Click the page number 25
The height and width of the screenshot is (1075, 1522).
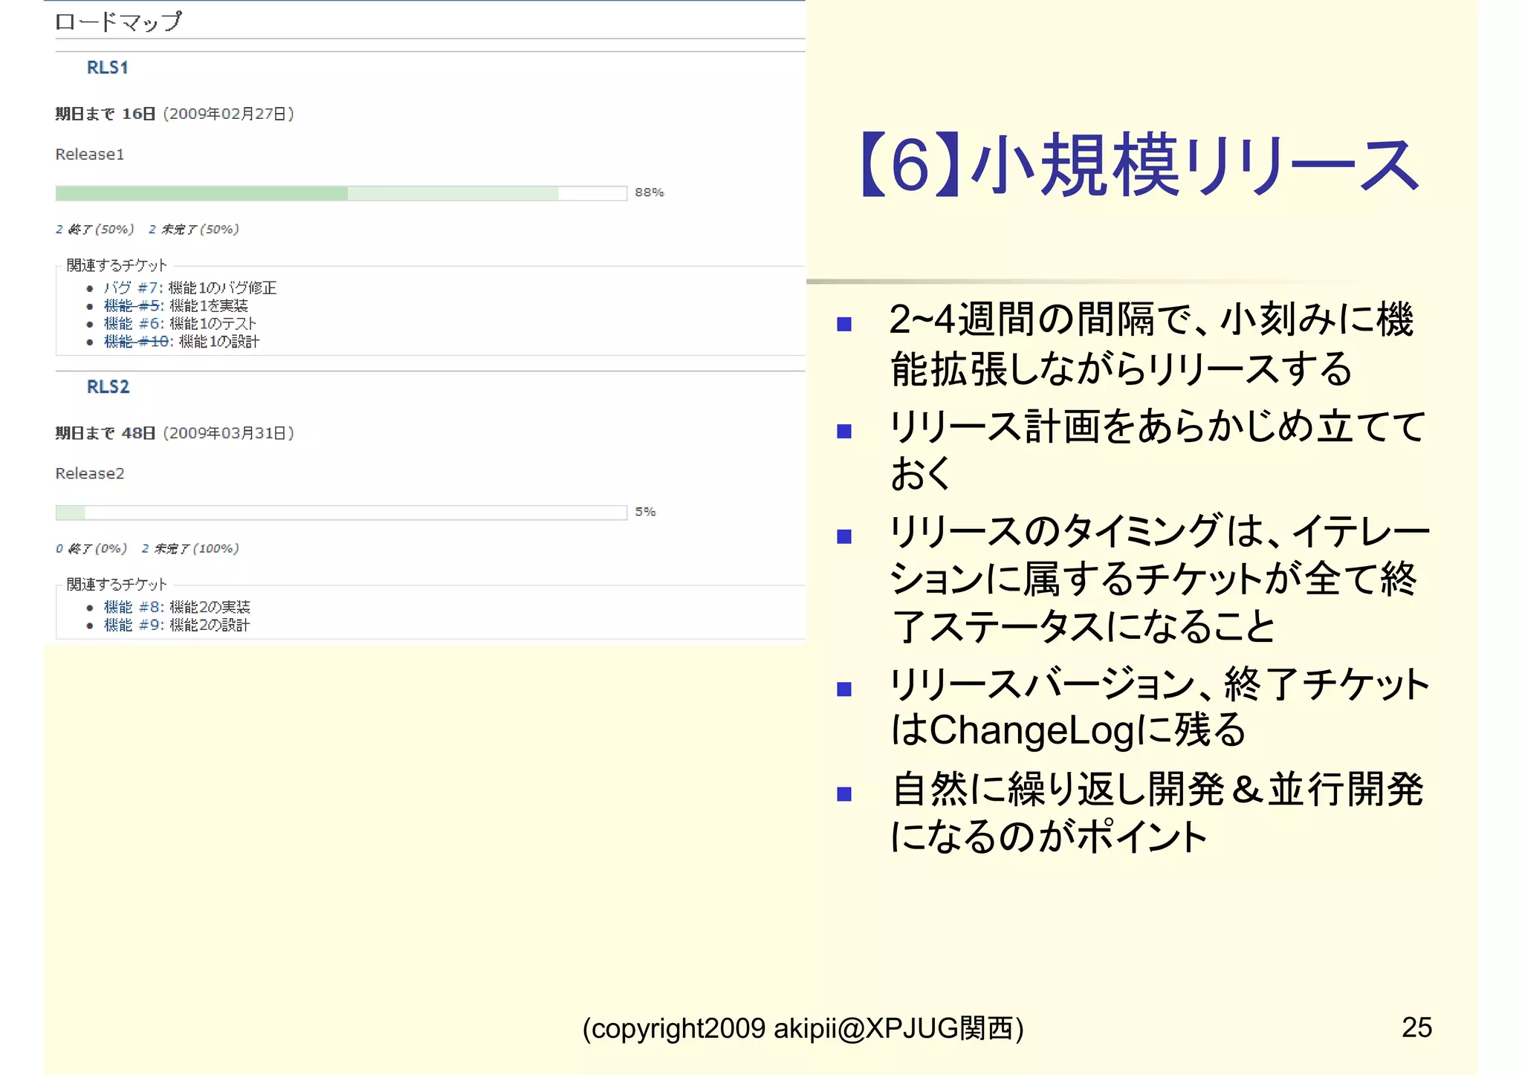click(x=1416, y=1027)
